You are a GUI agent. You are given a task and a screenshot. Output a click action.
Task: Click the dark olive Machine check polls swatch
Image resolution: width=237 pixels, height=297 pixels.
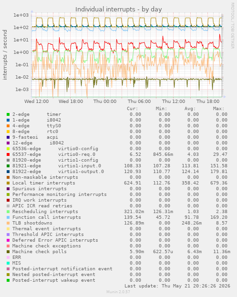[x=8, y=252]
